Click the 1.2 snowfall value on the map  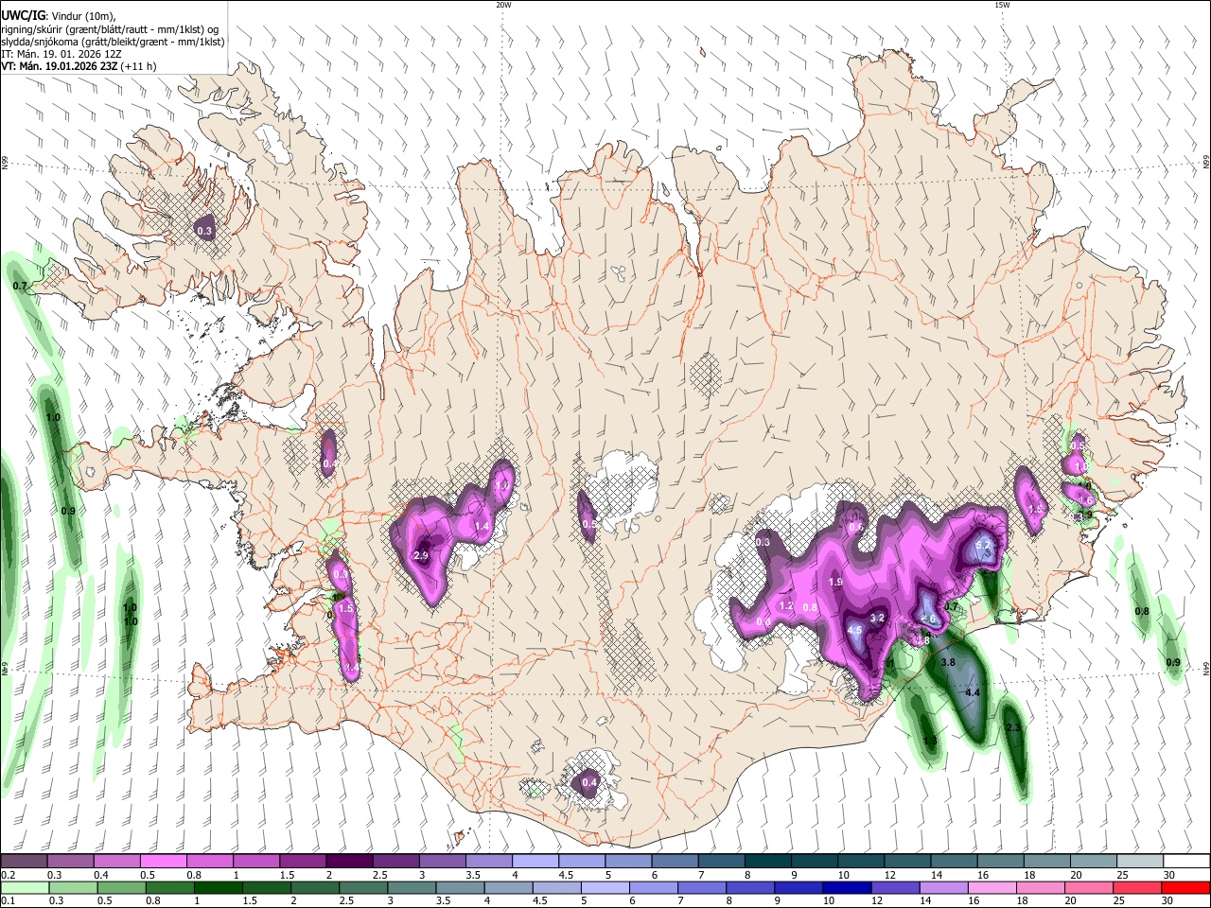click(x=785, y=606)
